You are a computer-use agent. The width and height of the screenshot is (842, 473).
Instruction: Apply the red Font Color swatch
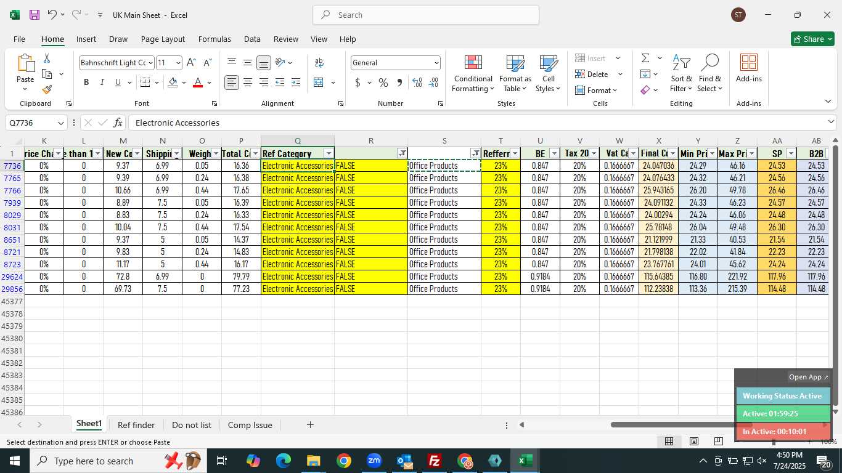[x=198, y=82]
